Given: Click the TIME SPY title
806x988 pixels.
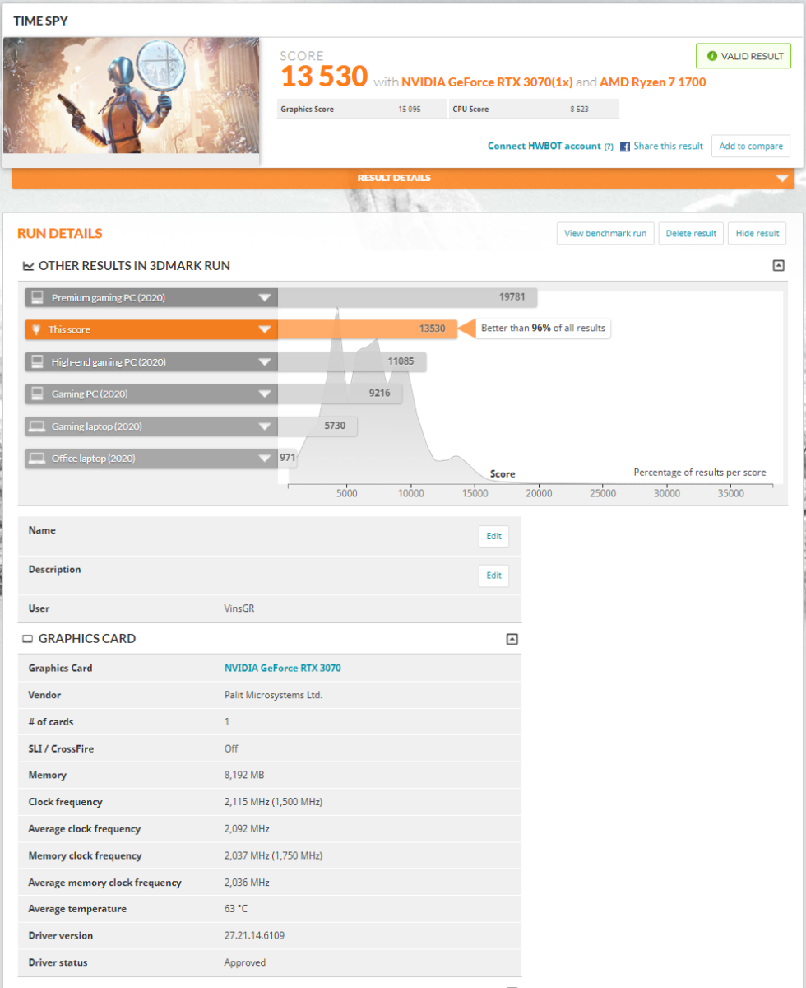Looking at the screenshot, I should point(41,21).
